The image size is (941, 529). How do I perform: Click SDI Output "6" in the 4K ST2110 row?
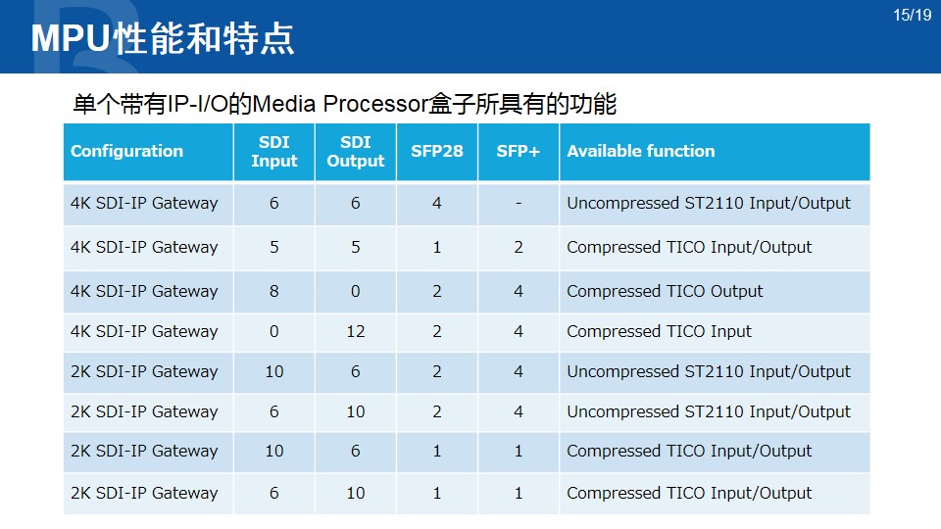tap(355, 204)
